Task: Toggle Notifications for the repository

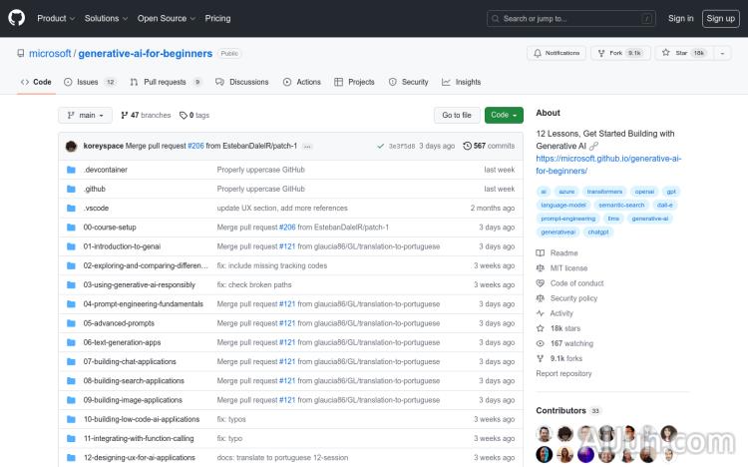Action: pyautogui.click(x=556, y=53)
